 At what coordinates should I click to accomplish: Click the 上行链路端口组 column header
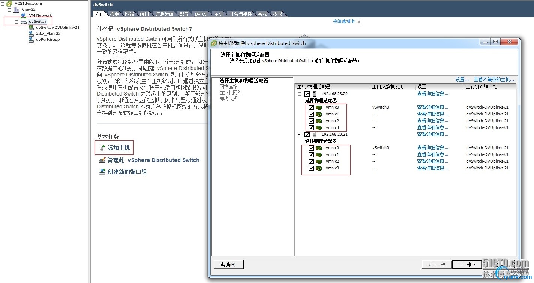pos(490,87)
